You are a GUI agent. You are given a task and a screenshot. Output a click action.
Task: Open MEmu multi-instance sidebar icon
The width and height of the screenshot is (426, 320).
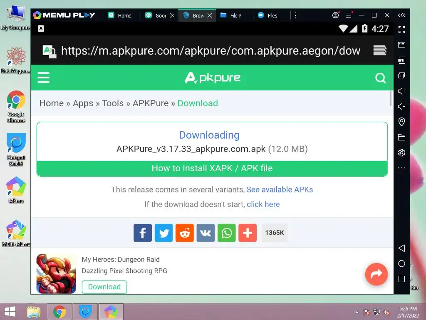(x=401, y=75)
